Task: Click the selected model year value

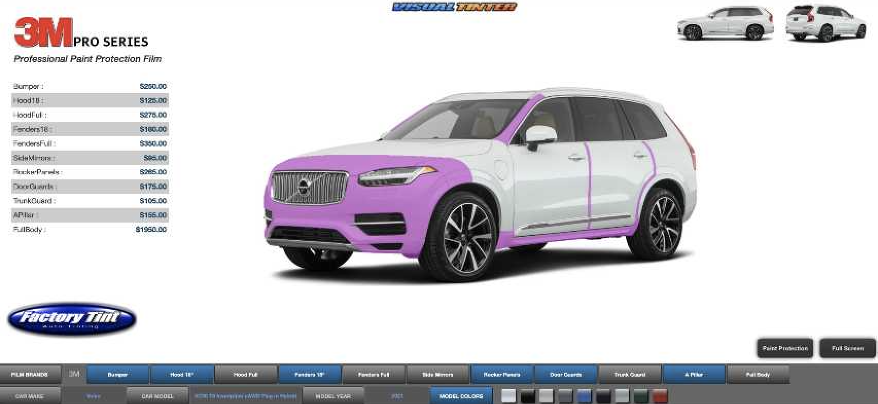Action: [x=397, y=396]
